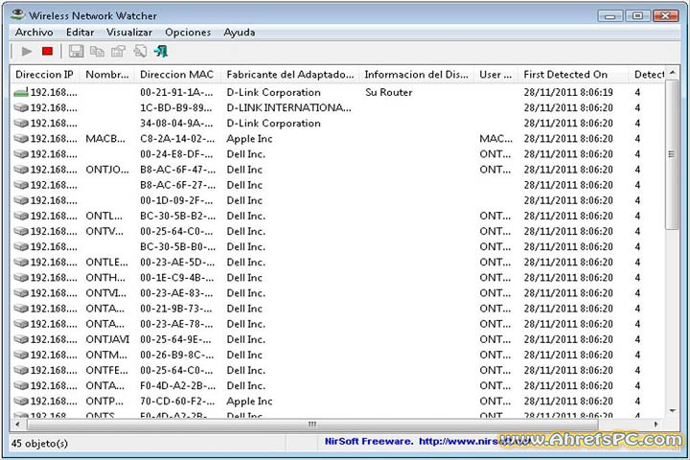
Task: Copy selected items toolbar icon
Action: point(97,52)
